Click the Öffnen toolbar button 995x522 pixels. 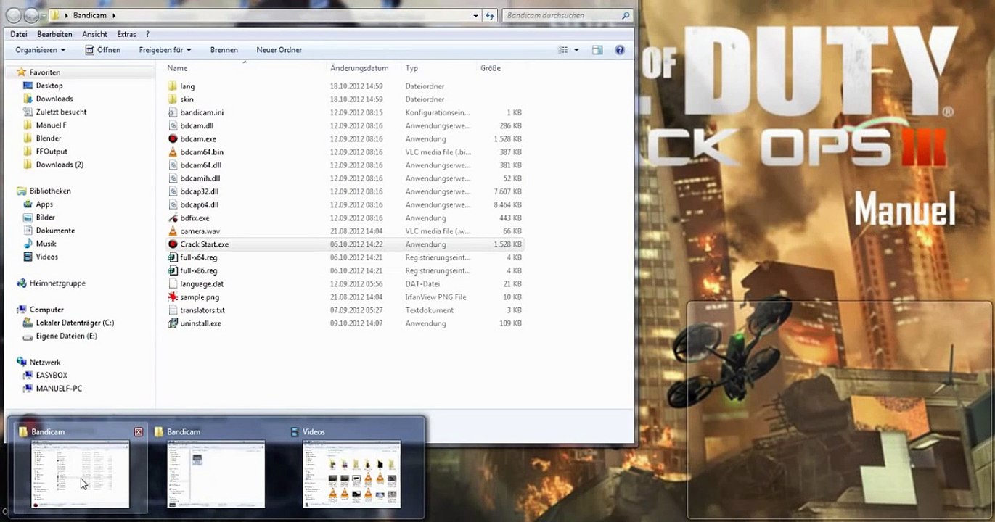pos(102,50)
